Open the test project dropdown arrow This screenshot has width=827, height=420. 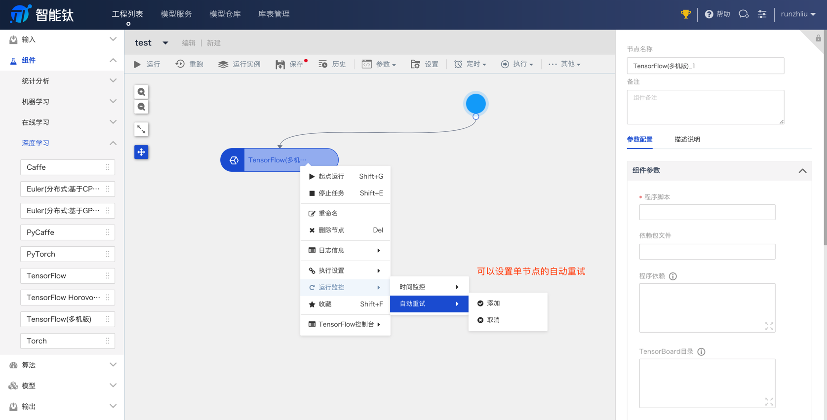(x=165, y=43)
